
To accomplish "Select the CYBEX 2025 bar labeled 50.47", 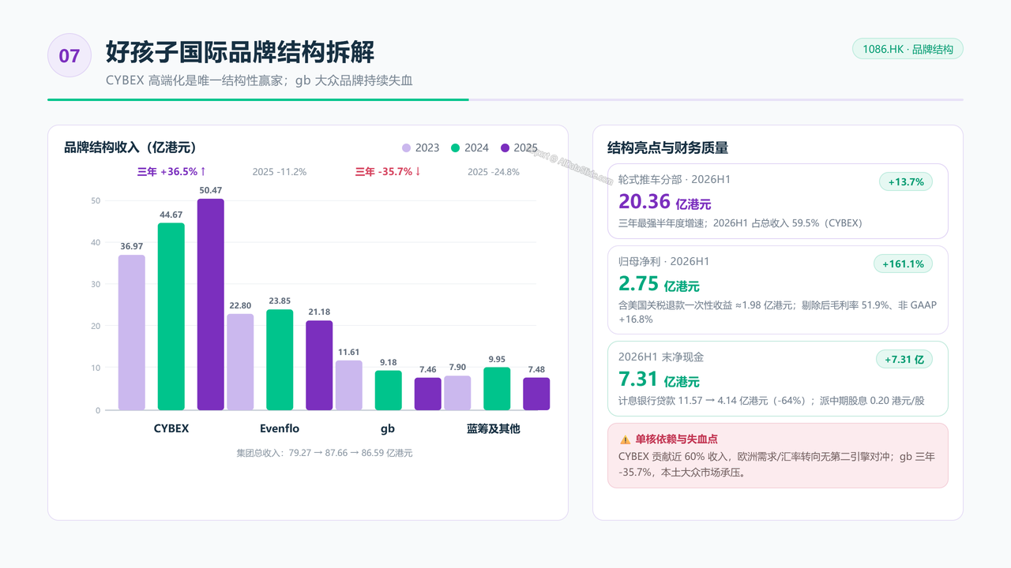I will coord(211,305).
